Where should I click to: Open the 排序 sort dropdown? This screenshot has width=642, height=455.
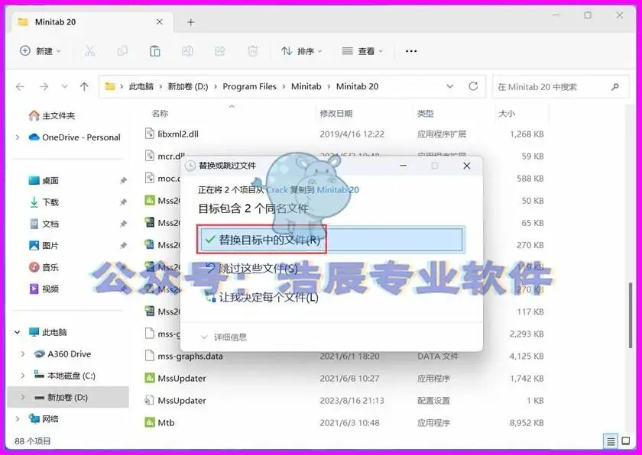tap(302, 51)
